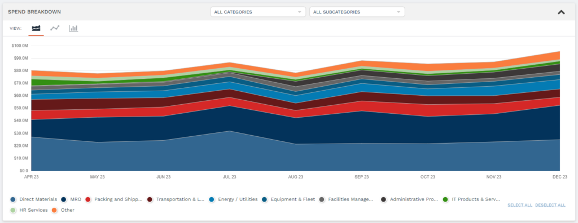578x223 pixels.
Task: Toggle MRO legend series
Action: 71,199
